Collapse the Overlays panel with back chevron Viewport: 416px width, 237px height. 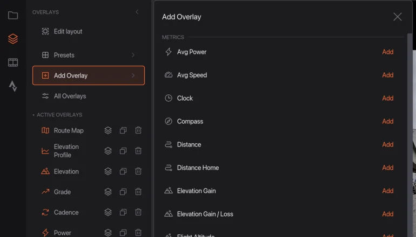[x=137, y=12]
